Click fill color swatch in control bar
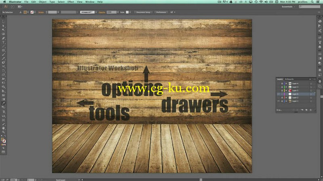The height and width of the screenshot is (181, 323). (25, 12)
